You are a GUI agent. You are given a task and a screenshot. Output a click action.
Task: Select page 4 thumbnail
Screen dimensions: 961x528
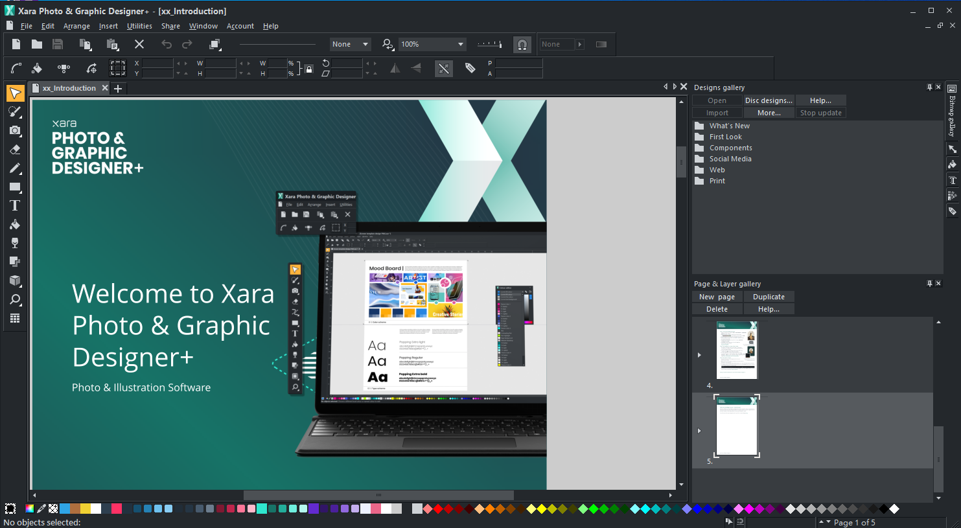pos(737,350)
